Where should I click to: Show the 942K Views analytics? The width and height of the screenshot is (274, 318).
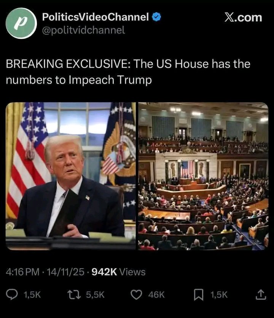pos(118,272)
